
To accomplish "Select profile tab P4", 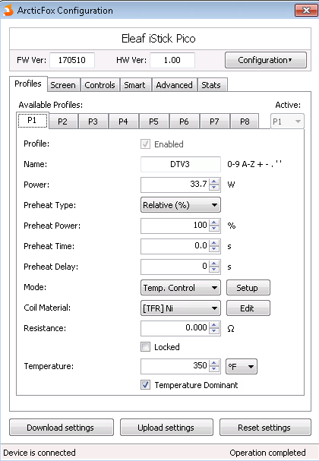I will pyautogui.click(x=123, y=122).
